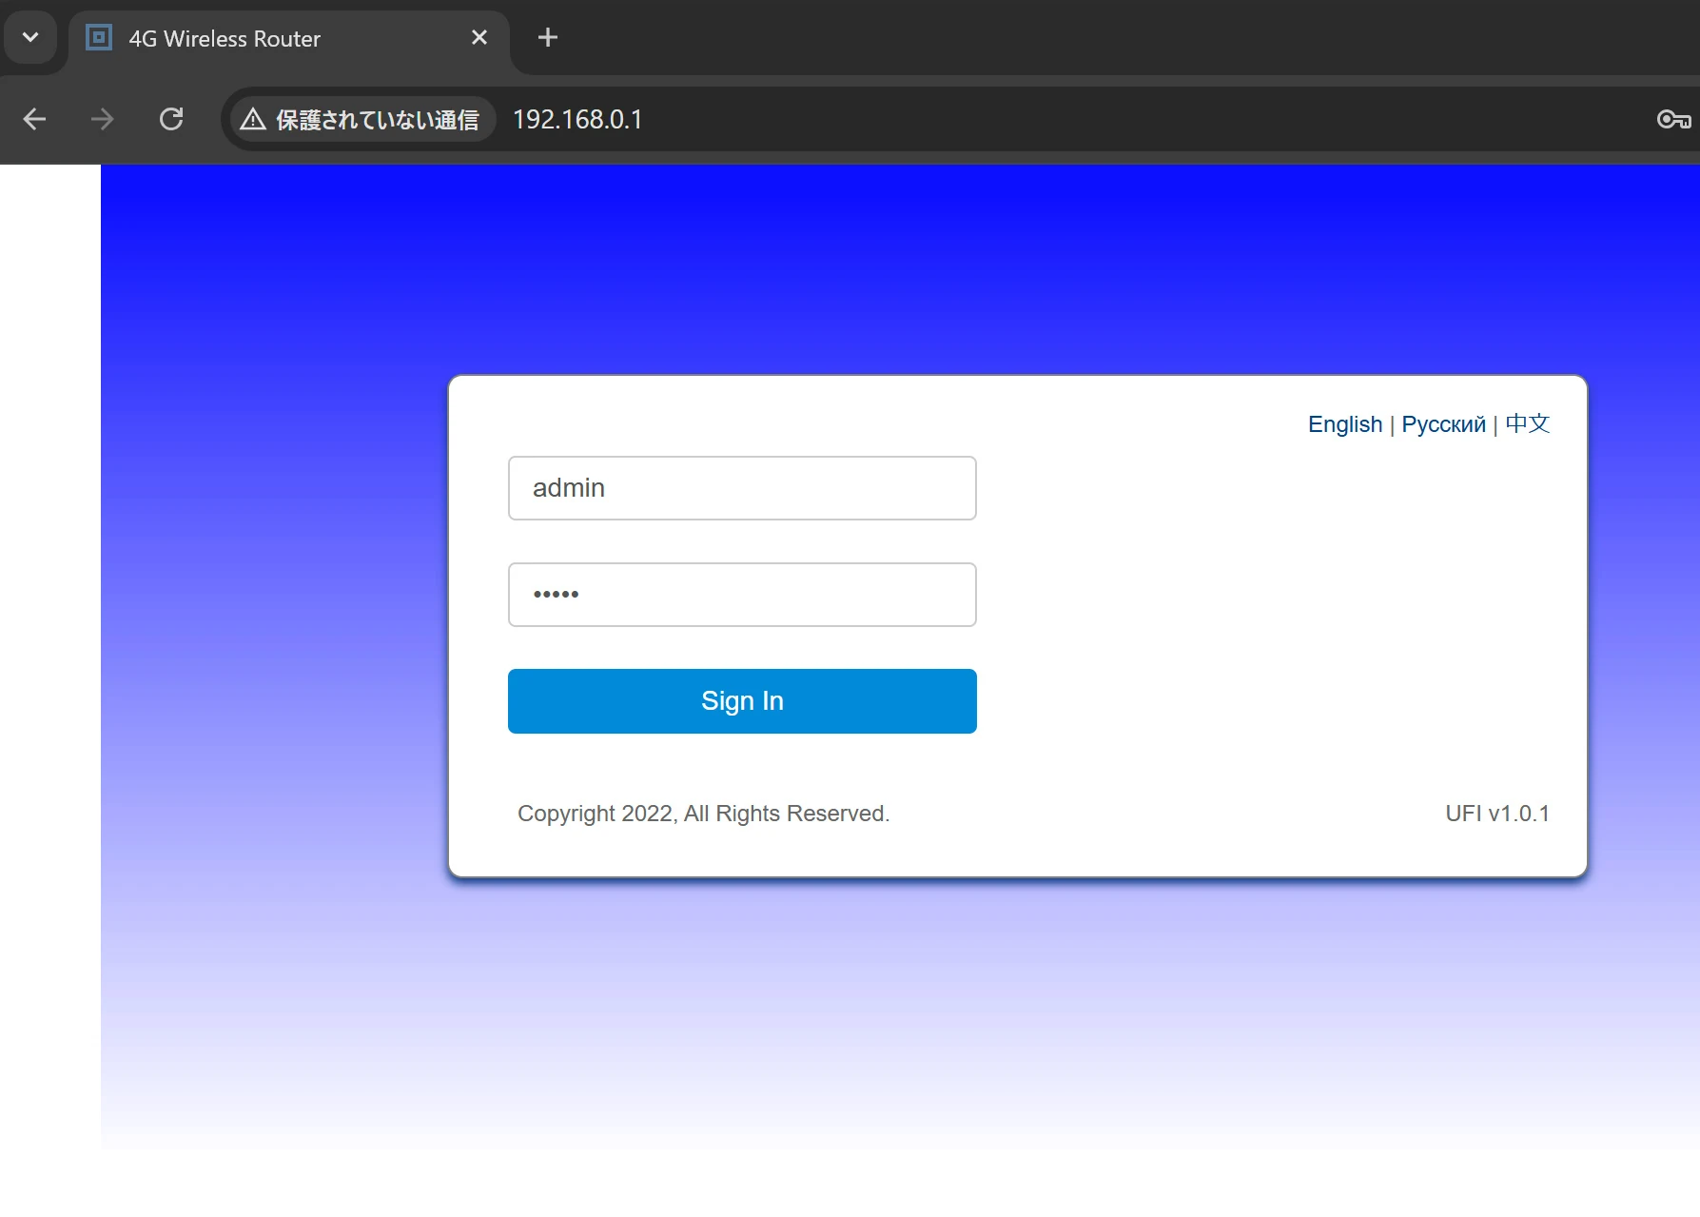Focus the password field
Image resolution: width=1700 pixels, height=1217 pixels.
(742, 595)
